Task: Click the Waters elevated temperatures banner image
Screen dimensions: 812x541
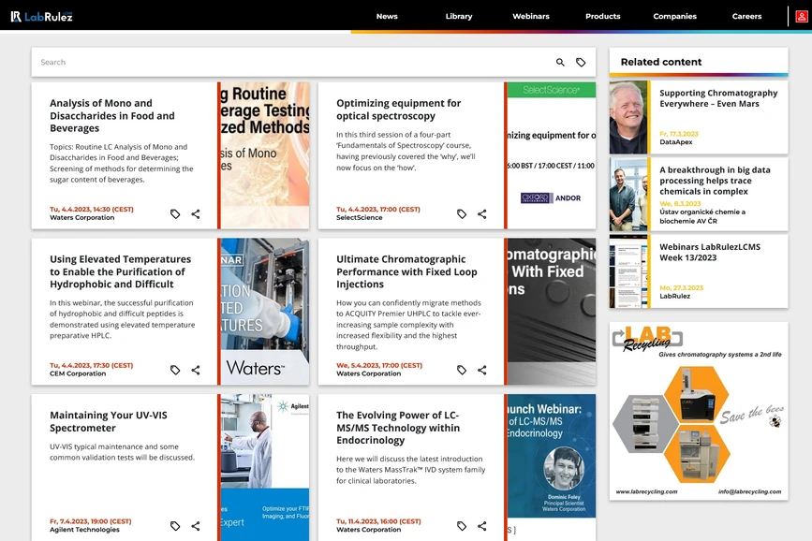Action: (x=265, y=311)
